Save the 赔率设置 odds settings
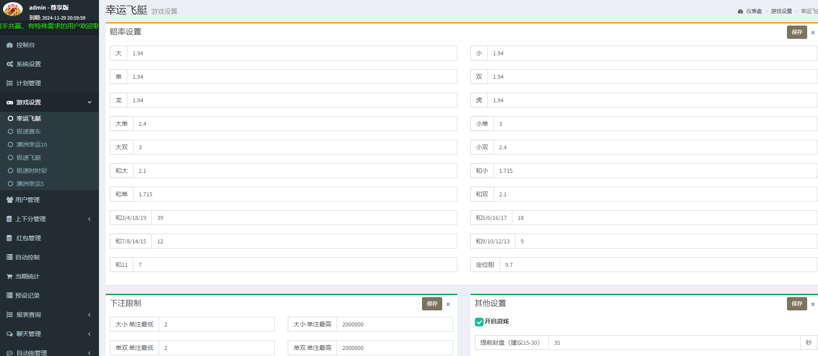Image resolution: width=818 pixels, height=356 pixels. click(797, 32)
